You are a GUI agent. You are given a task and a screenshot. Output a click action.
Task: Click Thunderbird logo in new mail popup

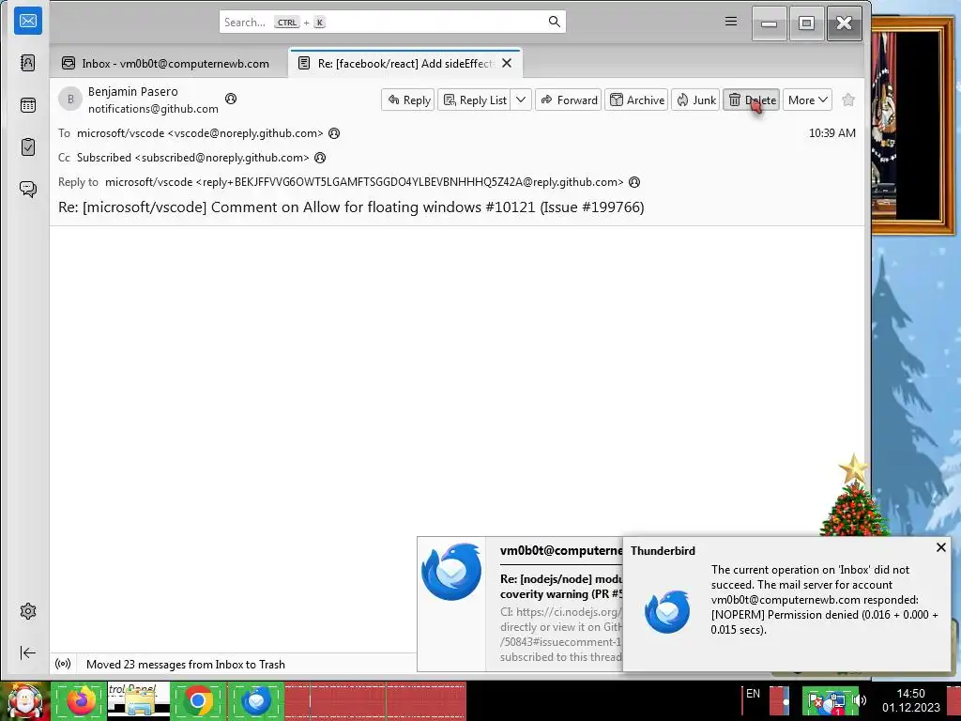451,572
